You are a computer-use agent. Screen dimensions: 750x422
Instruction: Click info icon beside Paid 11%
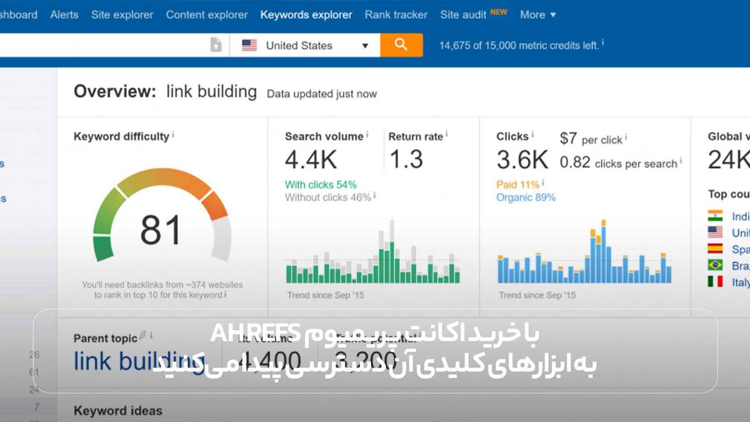(543, 183)
